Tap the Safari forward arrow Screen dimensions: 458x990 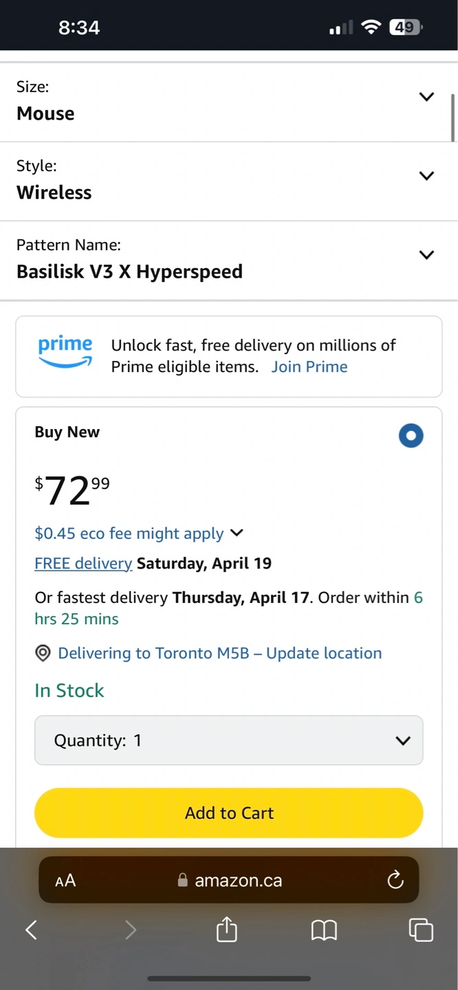tap(131, 930)
